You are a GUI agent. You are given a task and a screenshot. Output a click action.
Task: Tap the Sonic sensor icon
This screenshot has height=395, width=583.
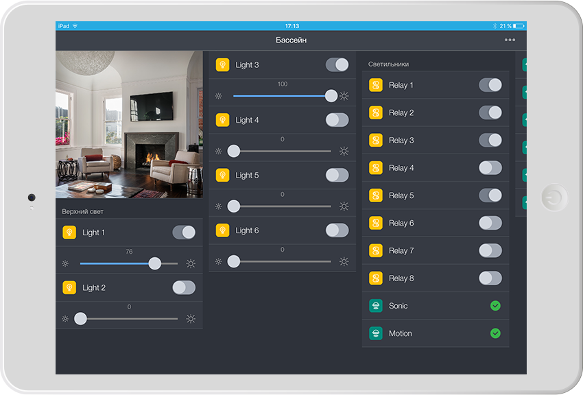pyautogui.click(x=376, y=306)
